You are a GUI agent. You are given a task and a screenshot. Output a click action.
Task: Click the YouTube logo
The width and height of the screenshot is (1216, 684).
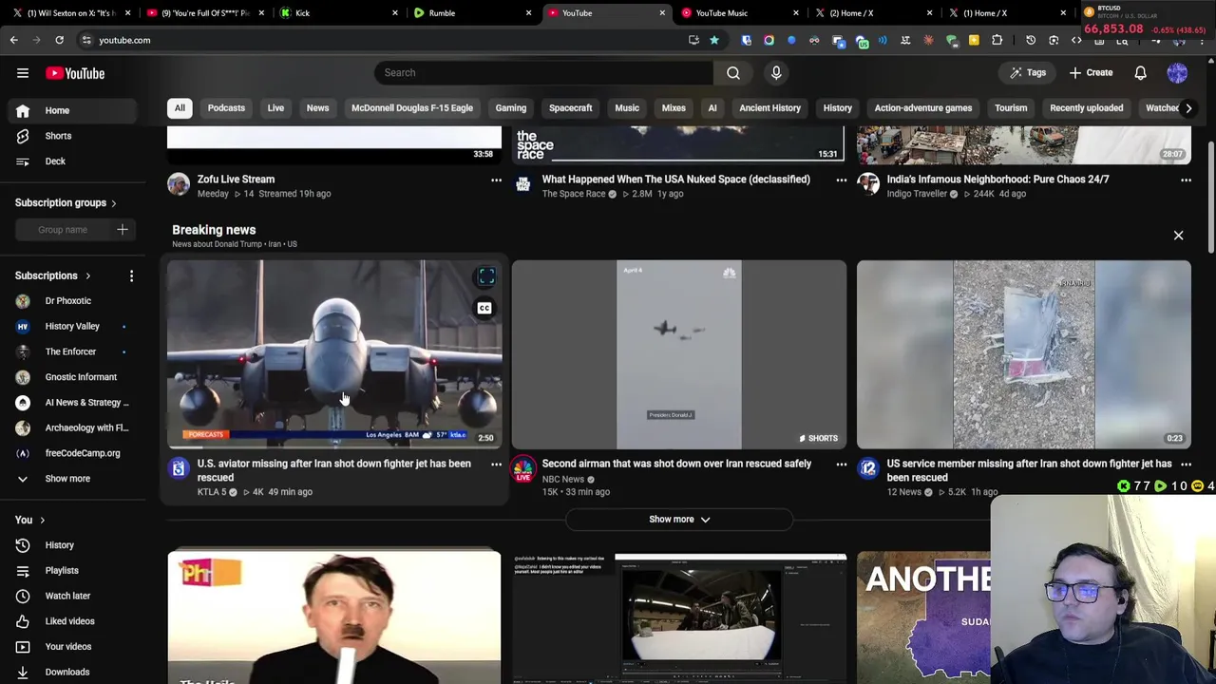75,73
